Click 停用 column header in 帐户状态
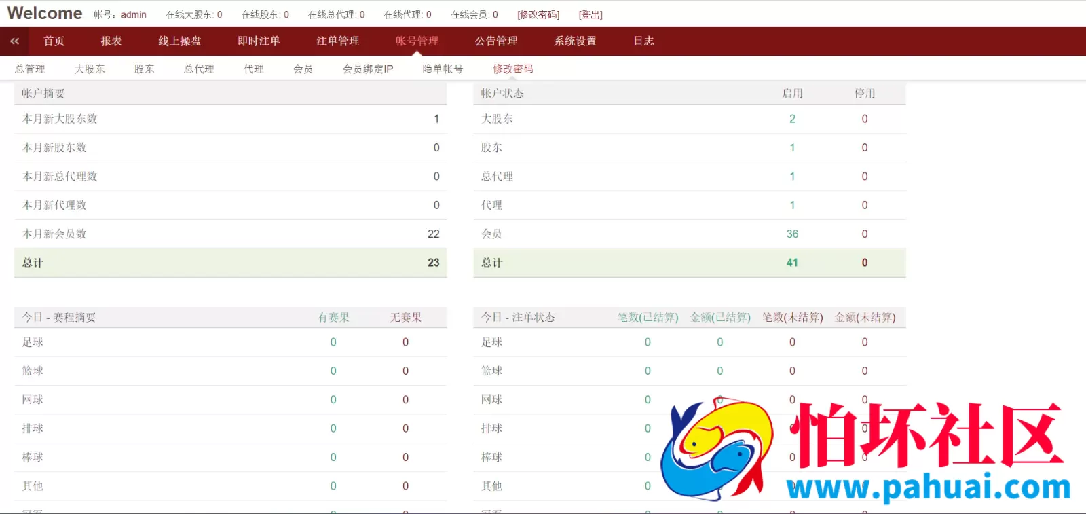1086x514 pixels. click(x=865, y=94)
